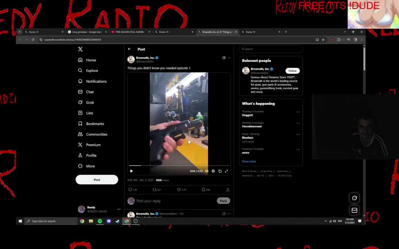Open post options three-dot menu
The height and width of the screenshot is (249, 399).
click(x=229, y=58)
